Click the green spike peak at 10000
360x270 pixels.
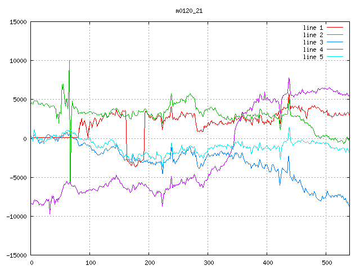[x=70, y=61]
